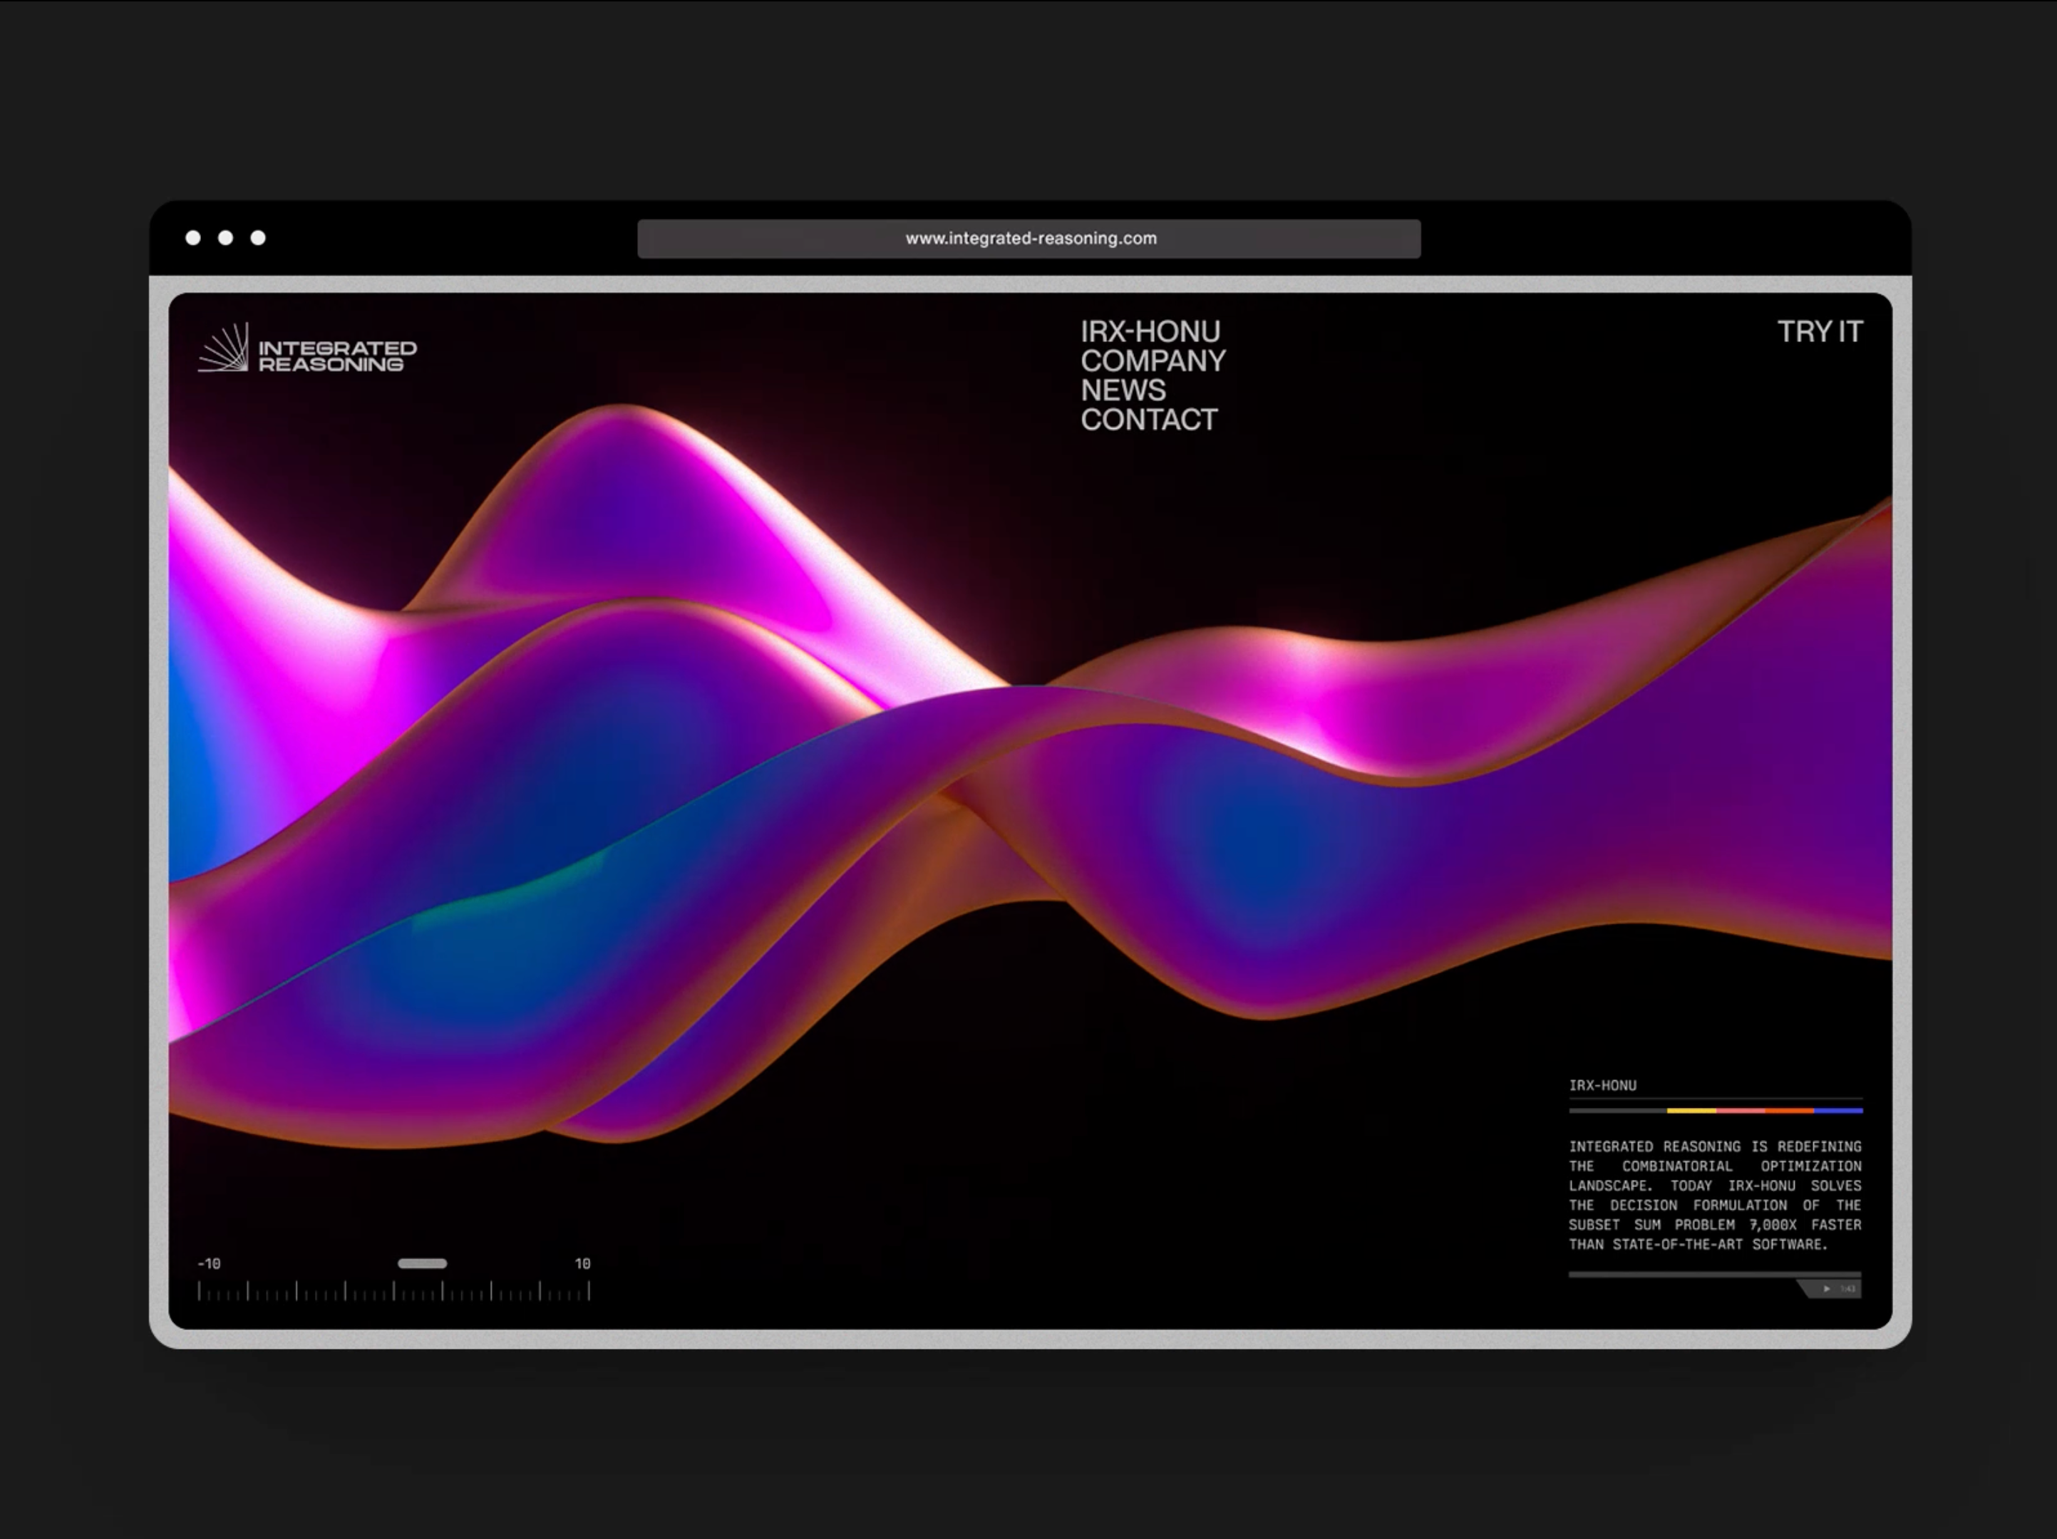This screenshot has height=1539, width=2057.
Task: Click the 10 label at ruler end
Action: coord(582,1264)
